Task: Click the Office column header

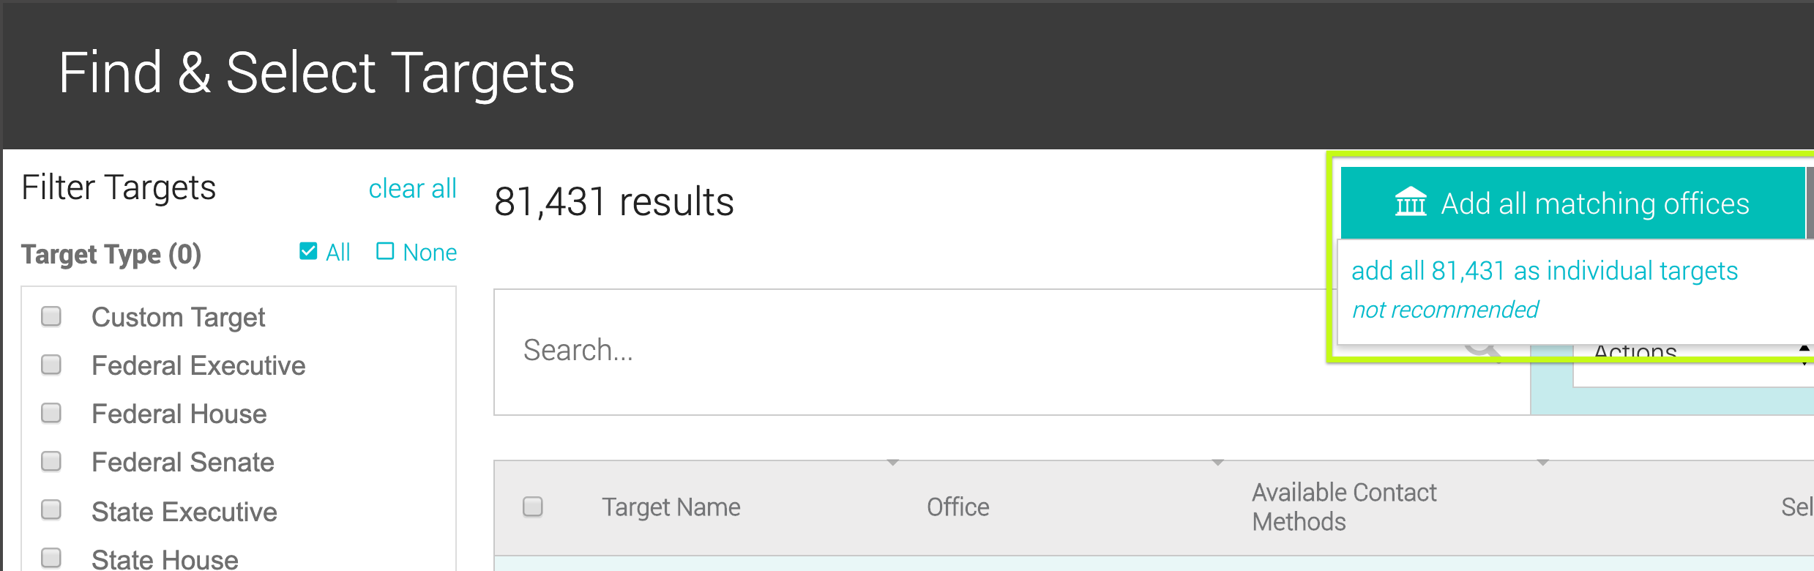Action: pyautogui.click(x=958, y=507)
